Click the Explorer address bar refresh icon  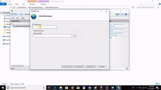[x=134, y=7]
